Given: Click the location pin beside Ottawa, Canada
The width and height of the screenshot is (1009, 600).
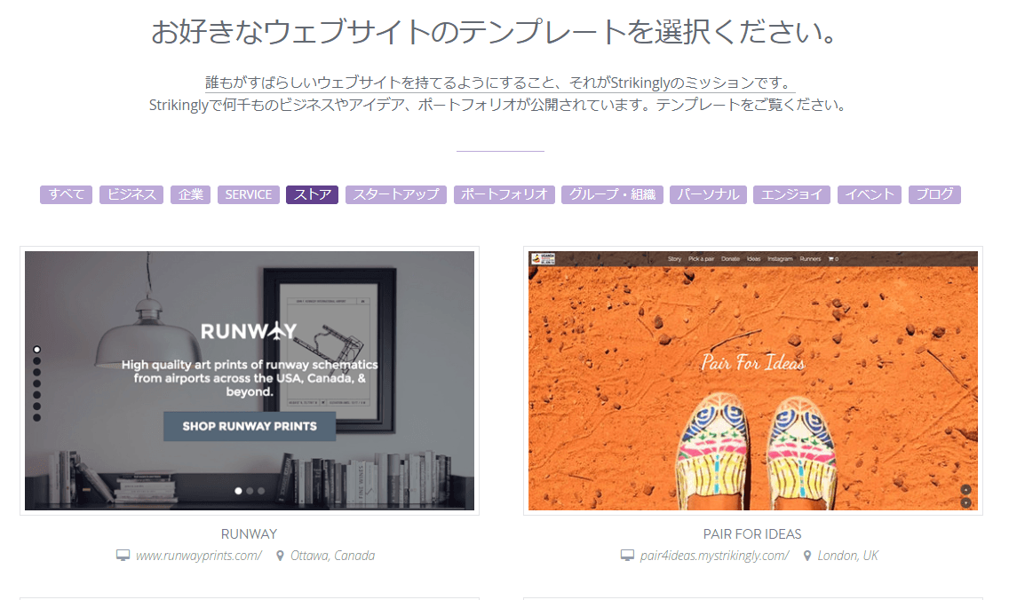Looking at the screenshot, I should pyautogui.click(x=278, y=556).
